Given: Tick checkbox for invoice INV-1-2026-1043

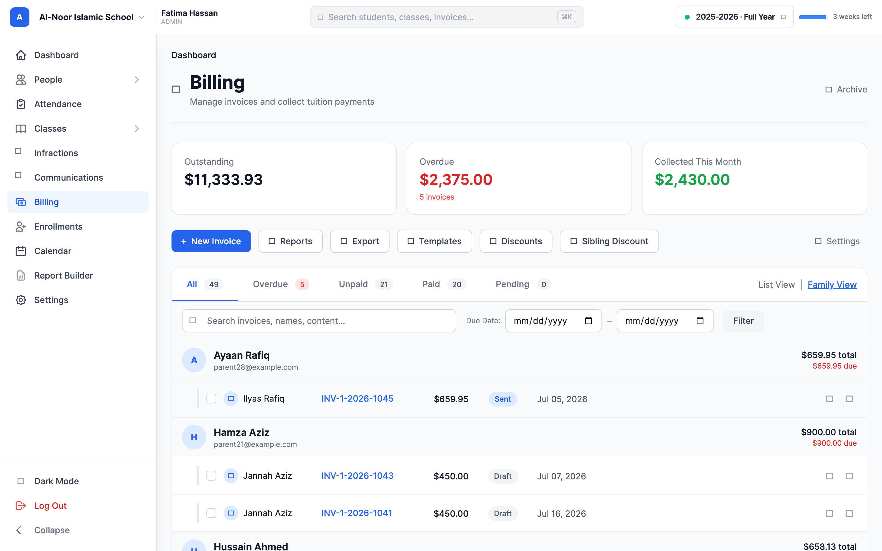Looking at the screenshot, I should (211, 476).
